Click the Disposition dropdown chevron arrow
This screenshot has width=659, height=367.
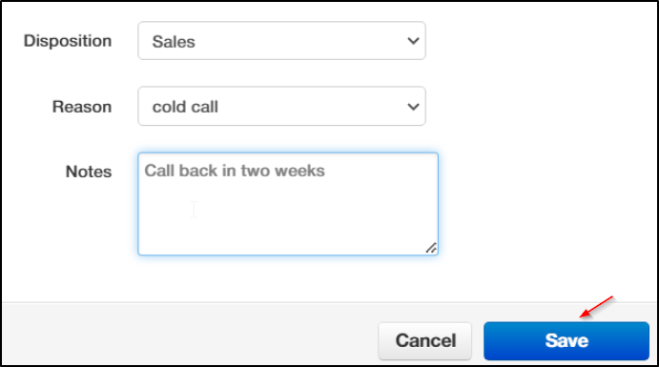(413, 41)
